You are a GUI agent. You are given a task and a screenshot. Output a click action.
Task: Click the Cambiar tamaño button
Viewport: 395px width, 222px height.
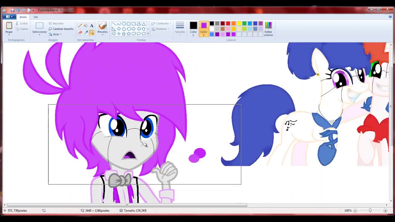pos(61,29)
